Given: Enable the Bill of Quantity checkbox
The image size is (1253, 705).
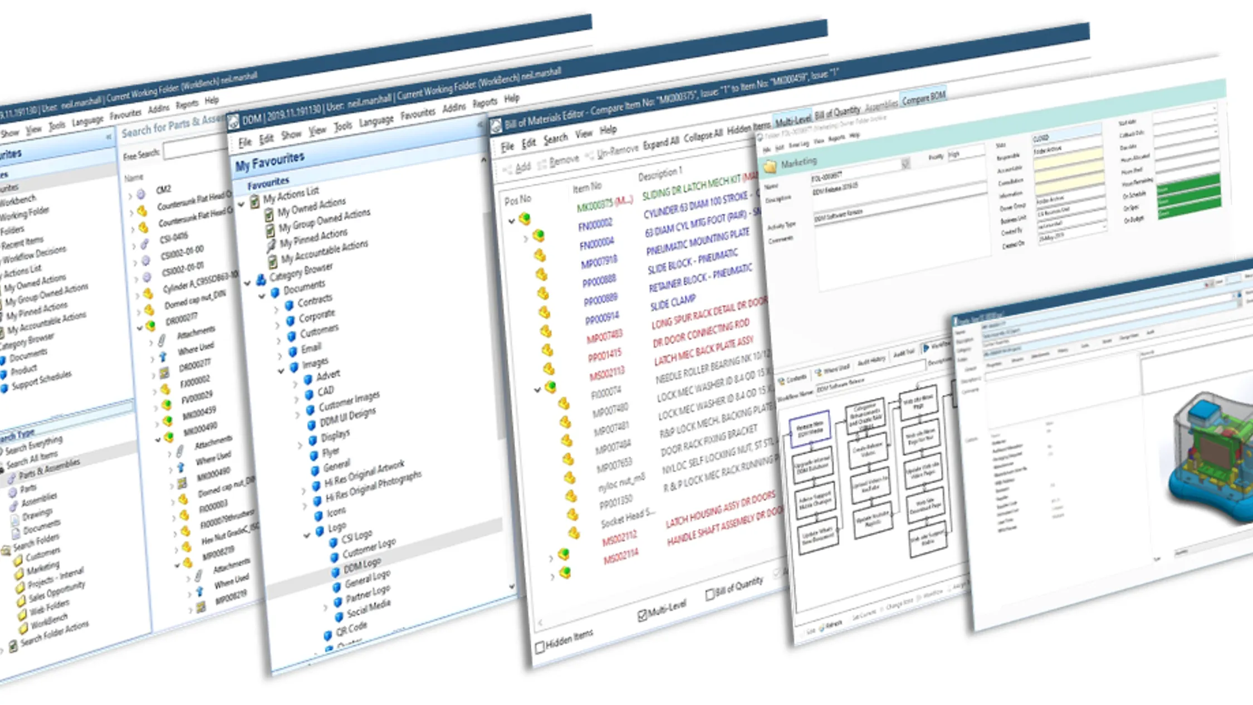Looking at the screenshot, I should pyautogui.click(x=709, y=595).
